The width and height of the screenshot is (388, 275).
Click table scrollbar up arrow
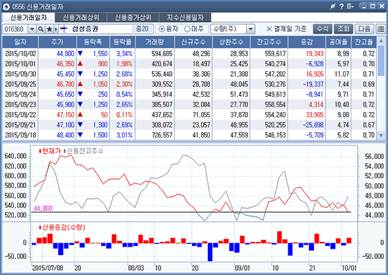coord(381,41)
